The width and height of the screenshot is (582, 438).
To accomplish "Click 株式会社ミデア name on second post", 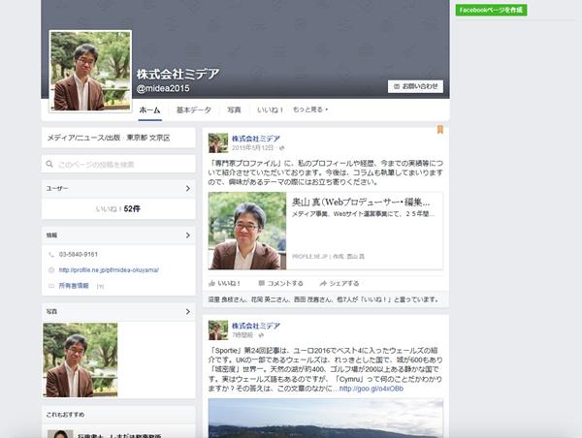I will [x=256, y=326].
